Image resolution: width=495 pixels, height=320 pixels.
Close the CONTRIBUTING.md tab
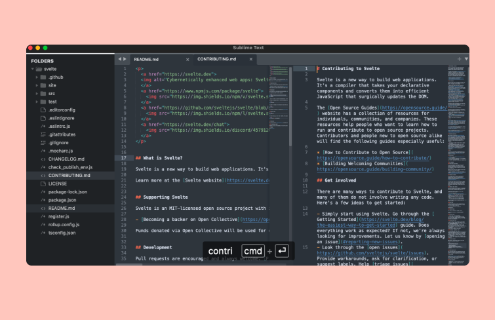(x=251, y=59)
